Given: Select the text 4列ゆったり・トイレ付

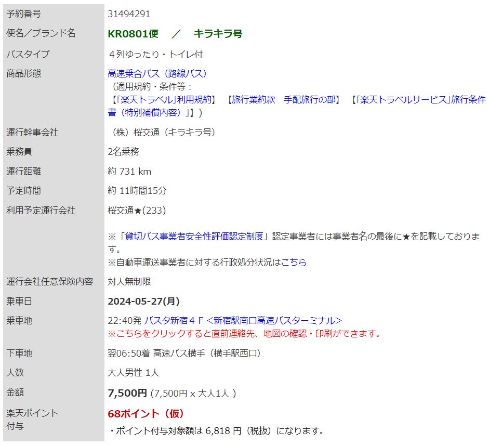Looking at the screenshot, I should pyautogui.click(x=155, y=55).
